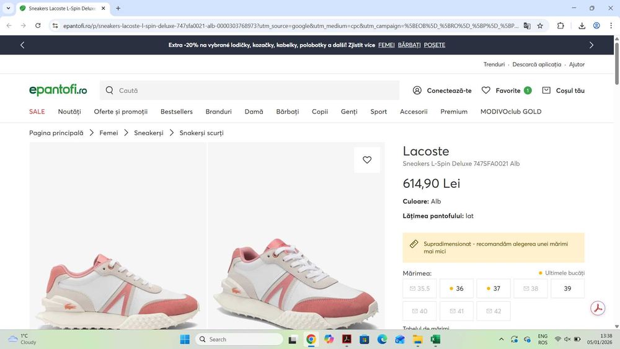Show hidden system tray icons chevron

502,339
